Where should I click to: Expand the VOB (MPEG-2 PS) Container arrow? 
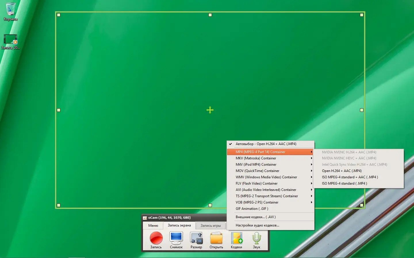coord(311,202)
